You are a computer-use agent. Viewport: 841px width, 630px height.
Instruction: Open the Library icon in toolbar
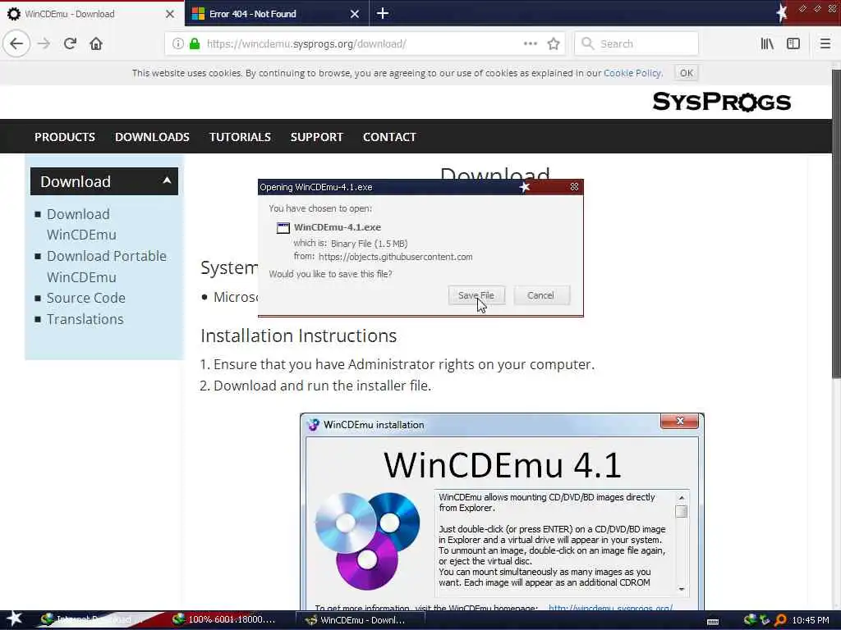pos(767,43)
